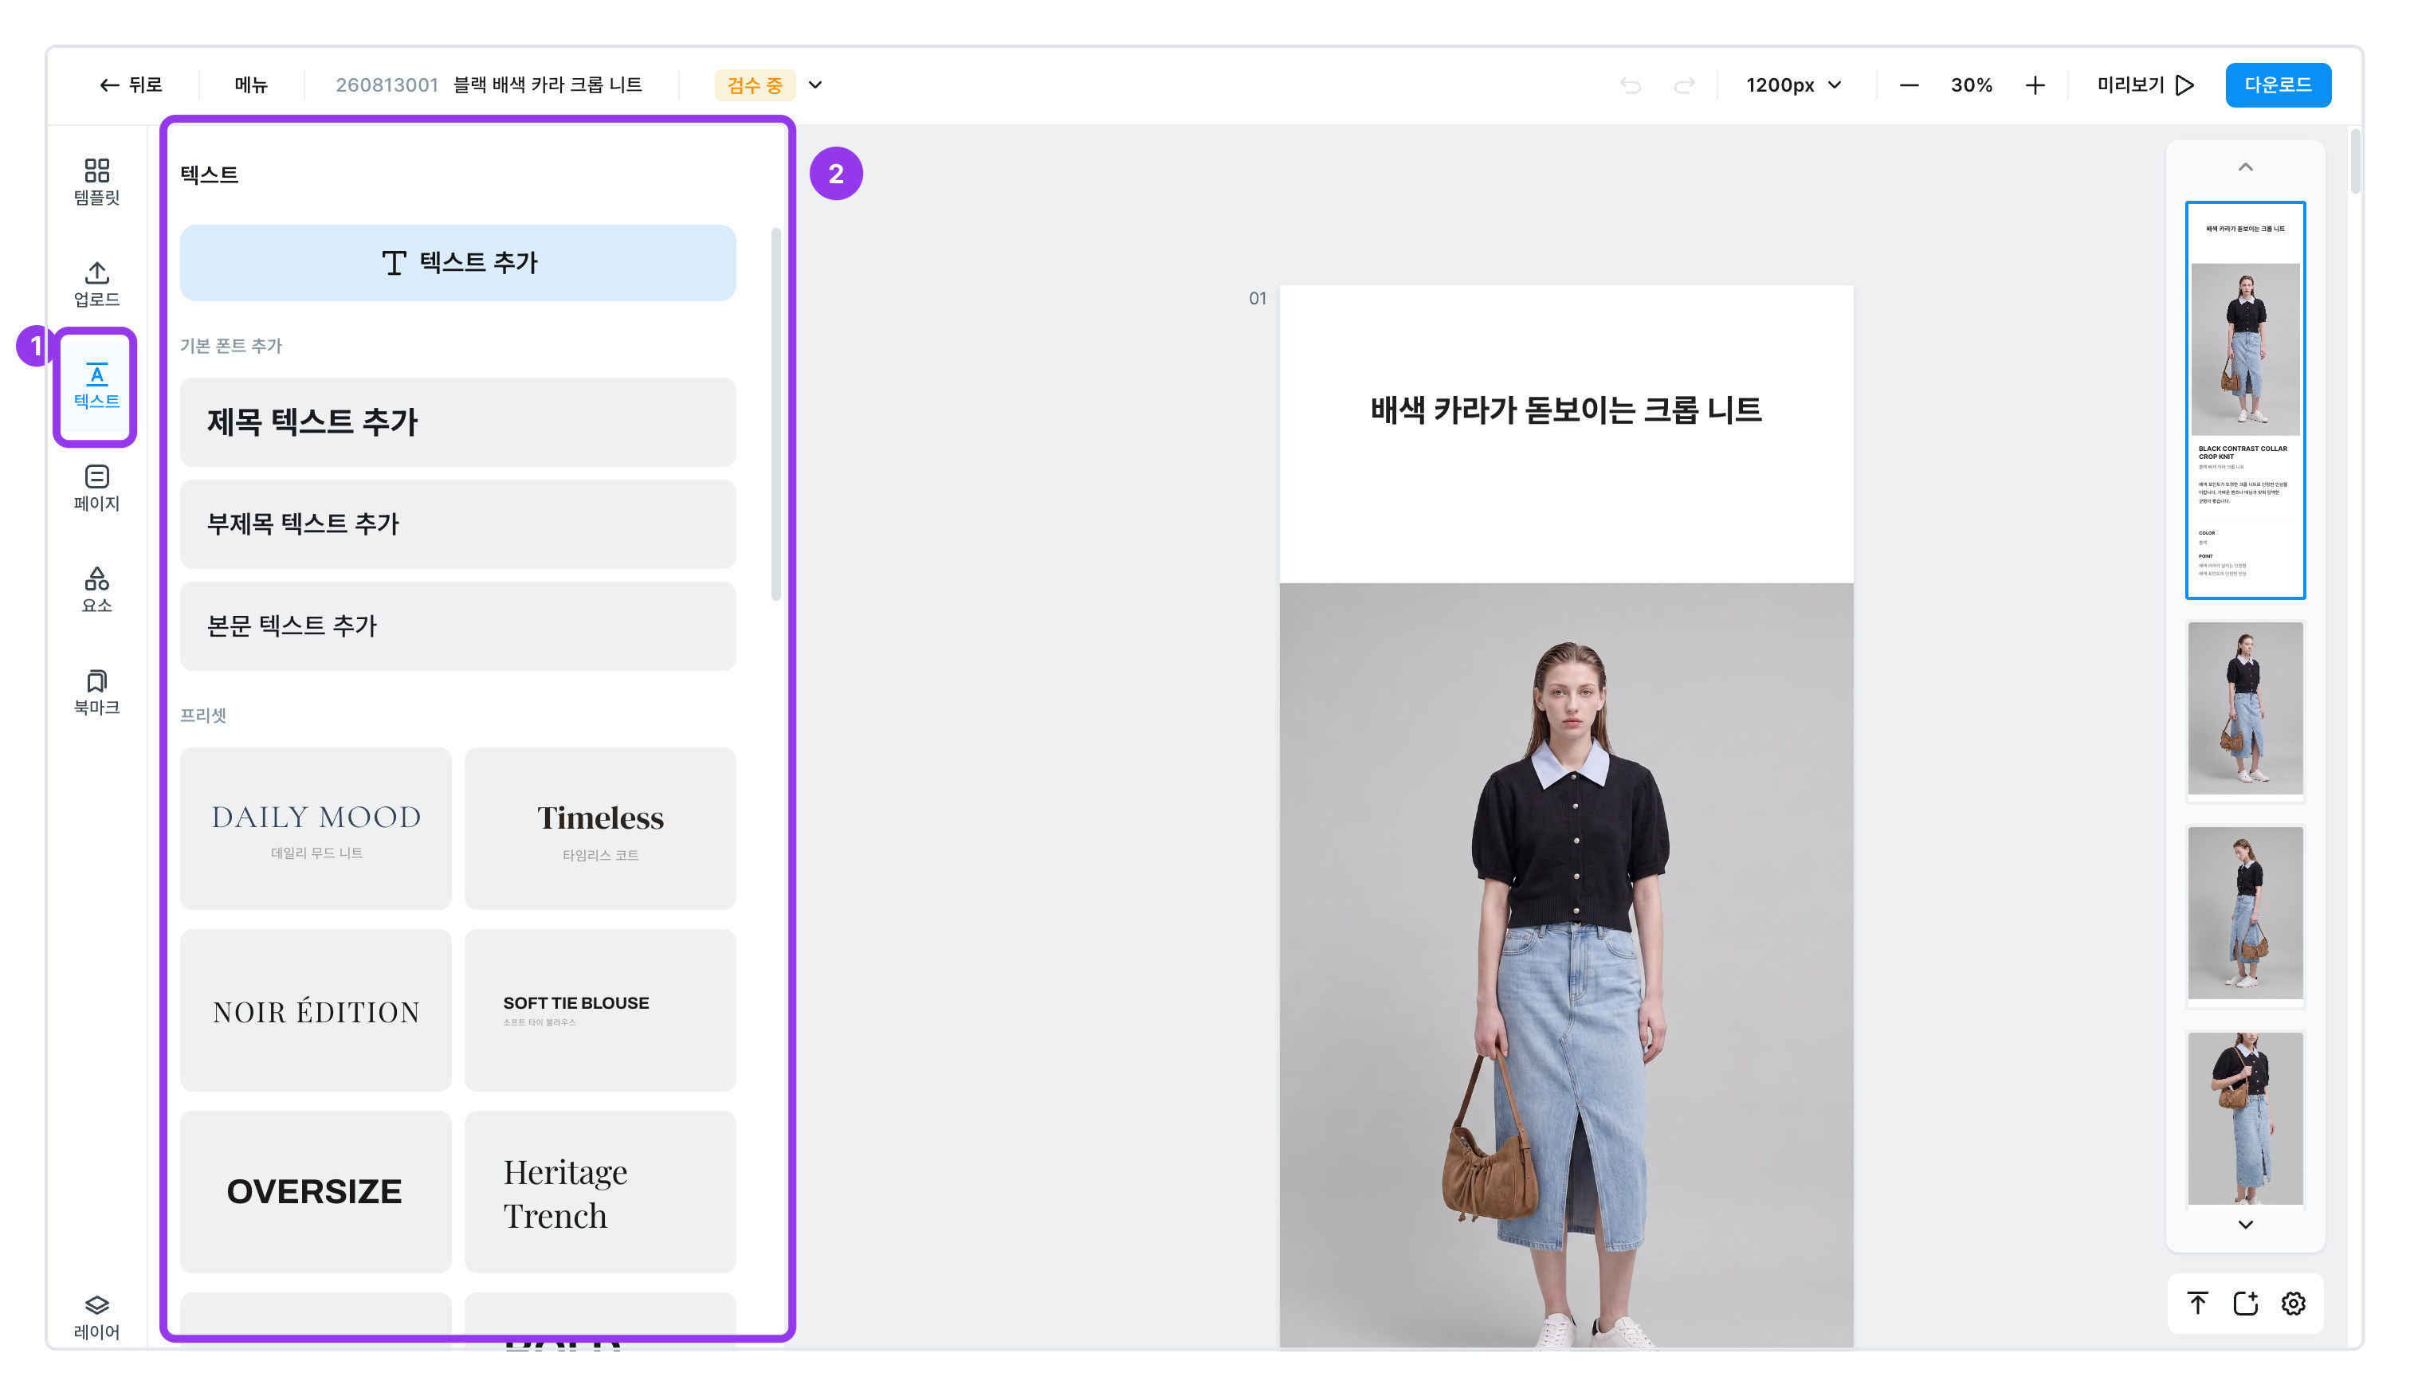Open the 템플릿 templates sidebar panel
Image resolution: width=2410 pixels, height=1396 pixels.
[96, 182]
